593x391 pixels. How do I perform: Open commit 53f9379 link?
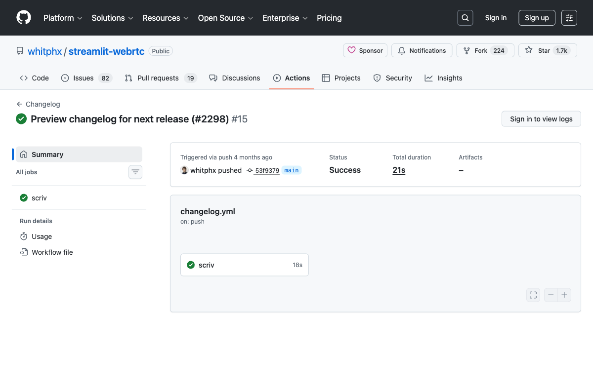tap(267, 170)
